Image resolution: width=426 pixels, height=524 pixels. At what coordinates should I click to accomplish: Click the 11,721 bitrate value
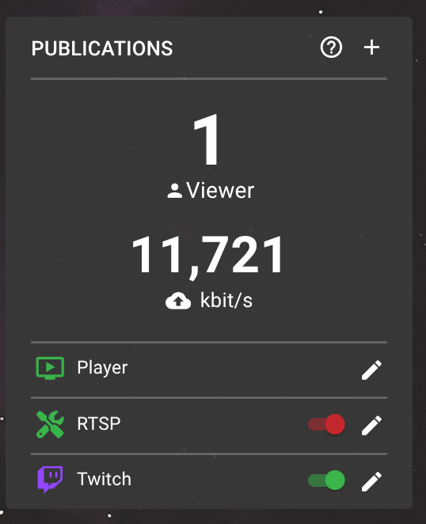click(x=207, y=256)
